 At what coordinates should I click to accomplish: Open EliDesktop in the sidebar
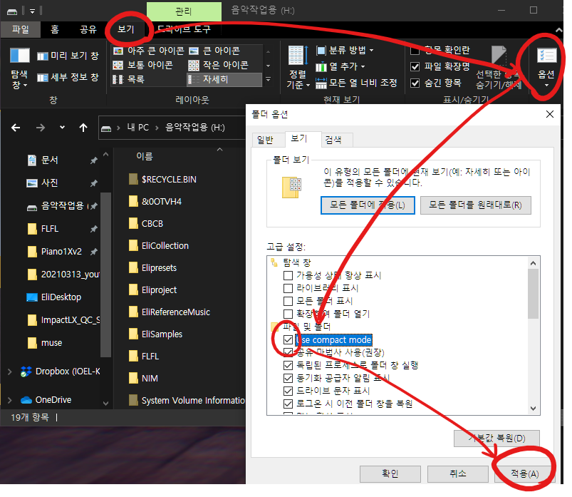54,297
